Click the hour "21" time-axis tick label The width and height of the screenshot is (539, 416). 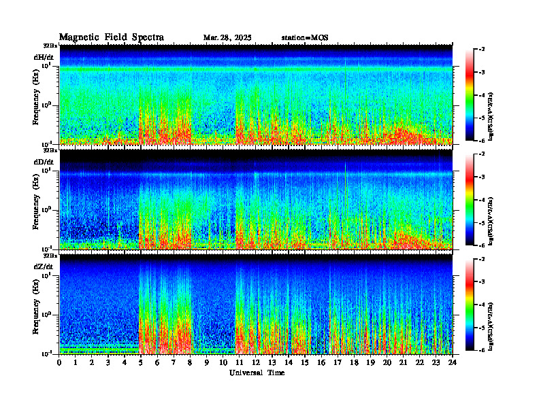tap(403, 363)
